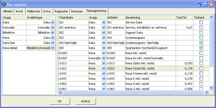Open the Malltexter tab

click(x=34, y=11)
